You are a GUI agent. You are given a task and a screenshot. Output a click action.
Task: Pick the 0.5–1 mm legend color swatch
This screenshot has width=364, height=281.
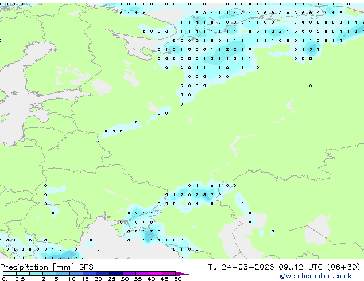(23, 274)
